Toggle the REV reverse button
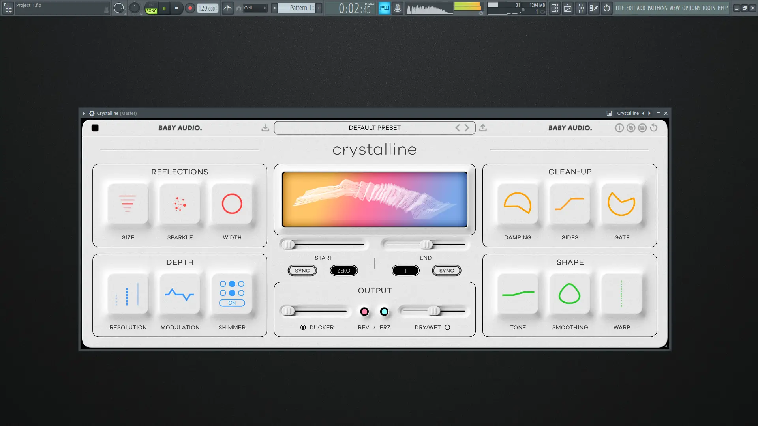The width and height of the screenshot is (758, 426). 364,312
